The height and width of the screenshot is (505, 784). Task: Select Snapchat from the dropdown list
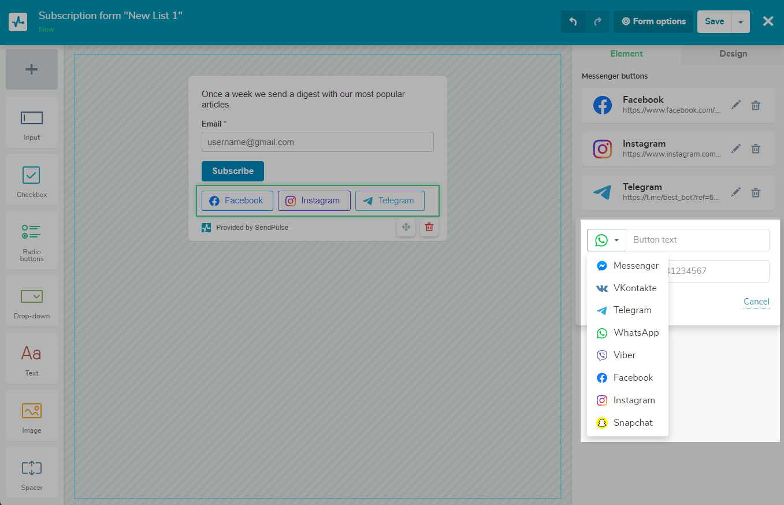click(627, 423)
